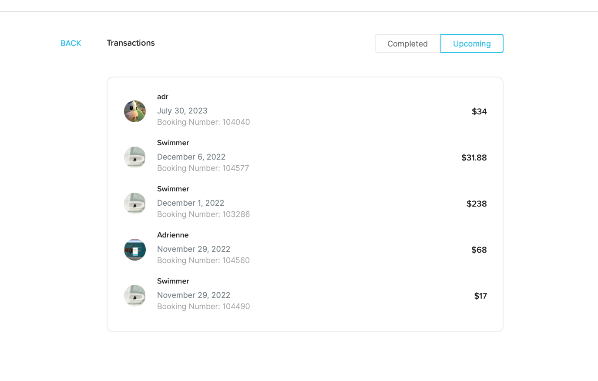Click the Adrienne name label
This screenshot has height=381, width=598.
(x=173, y=235)
